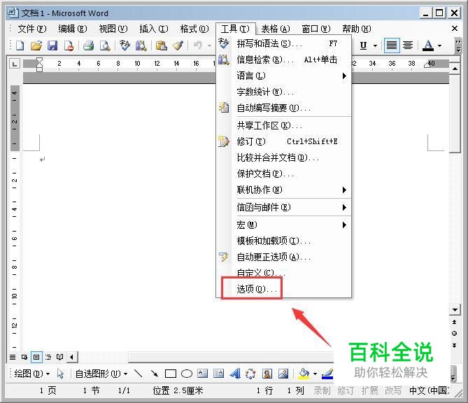Click the ruler tab selector box

click(14, 64)
